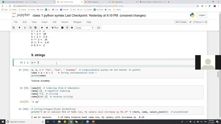Open the Help menu

(x=89, y=22)
